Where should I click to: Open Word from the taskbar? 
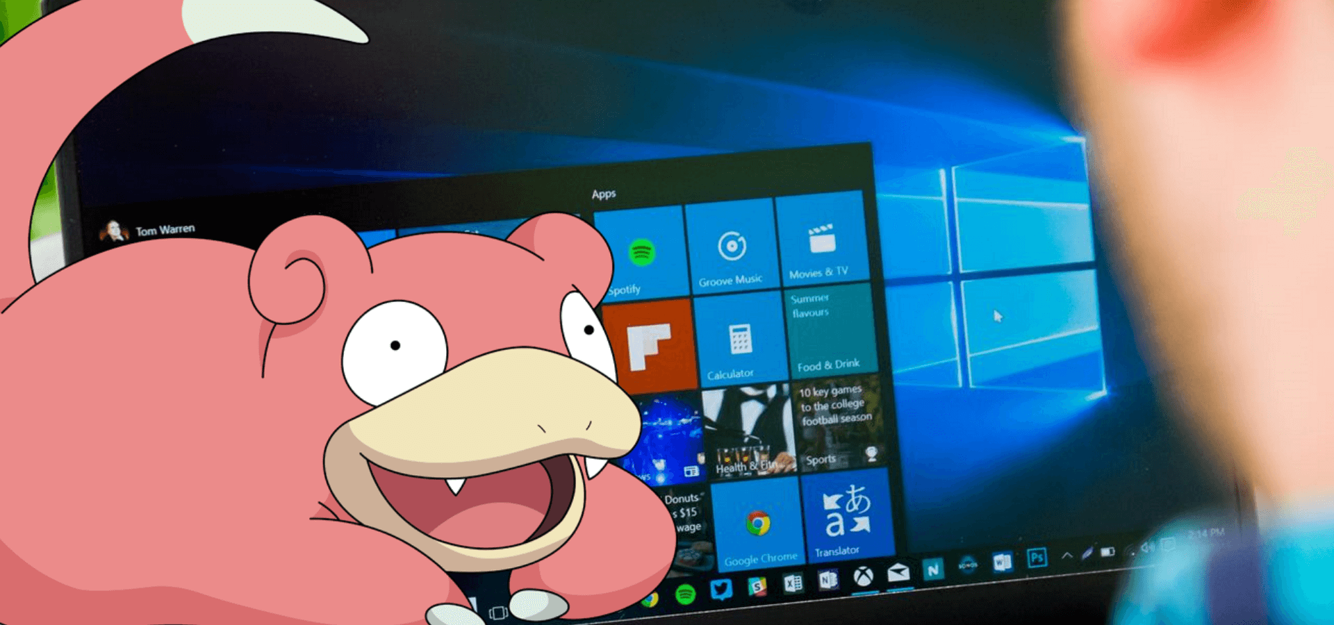1003,561
